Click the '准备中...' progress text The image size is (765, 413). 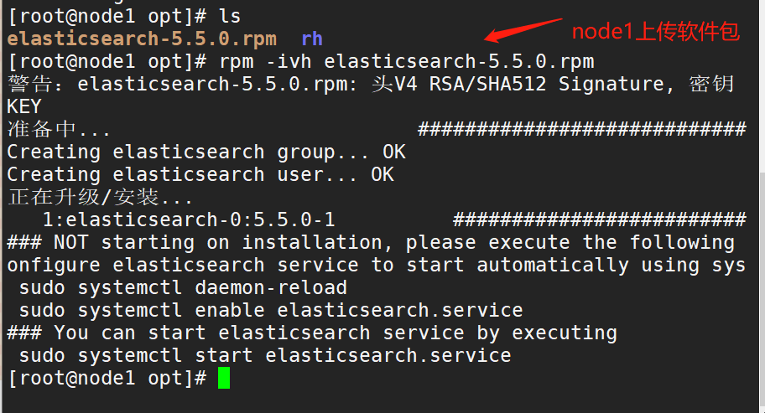point(59,130)
